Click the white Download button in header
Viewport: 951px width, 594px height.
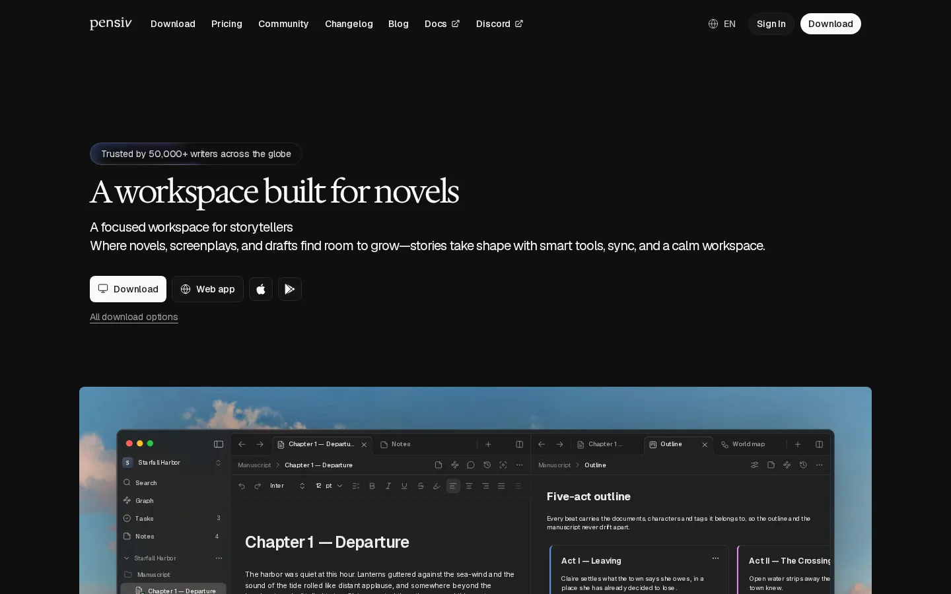point(831,24)
